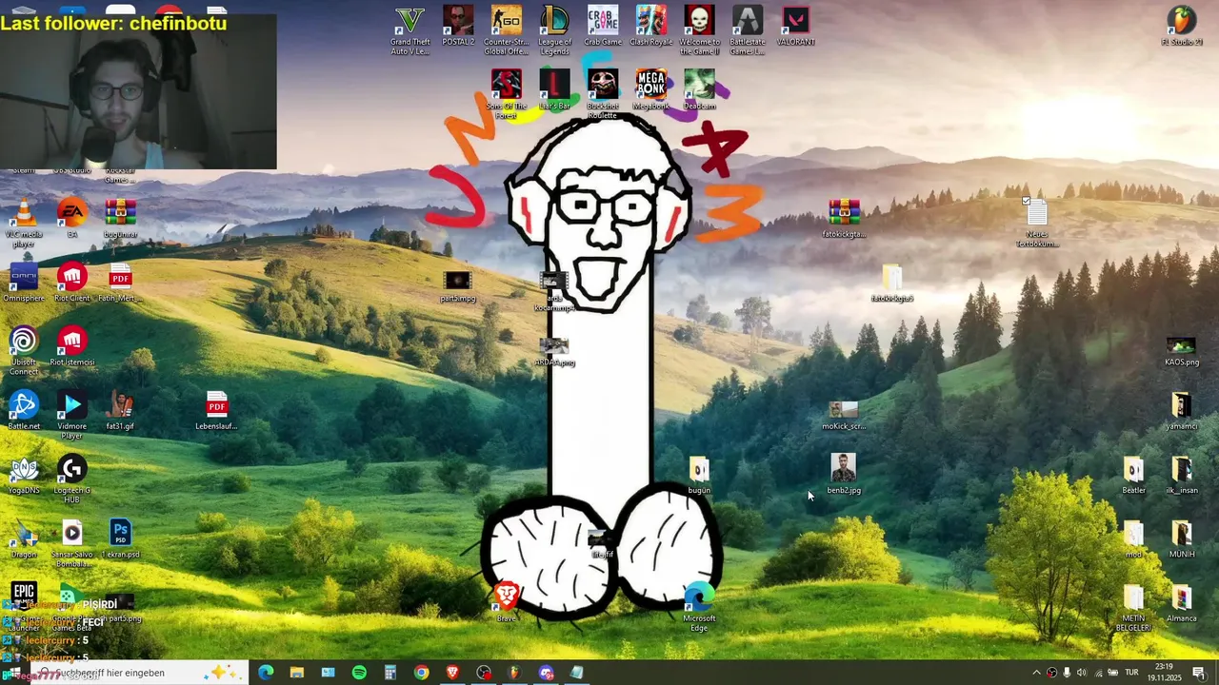The height and width of the screenshot is (685, 1219).
Task: Click the taskbar search box
Action: point(139,673)
